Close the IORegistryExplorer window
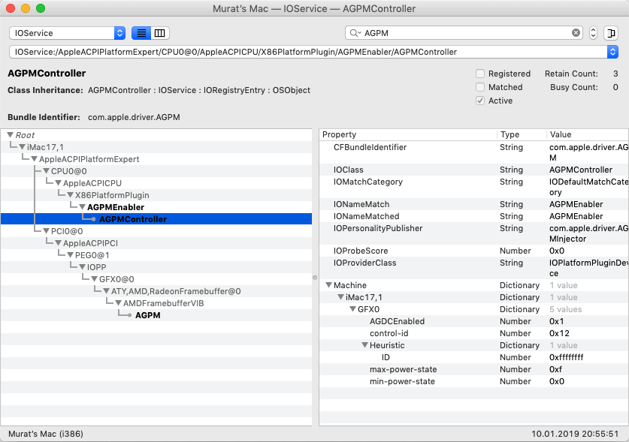 pos(11,8)
